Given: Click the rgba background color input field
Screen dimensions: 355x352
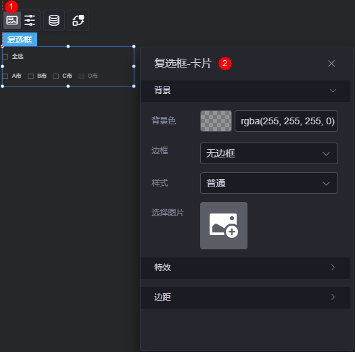Looking at the screenshot, I should pyautogui.click(x=287, y=121).
